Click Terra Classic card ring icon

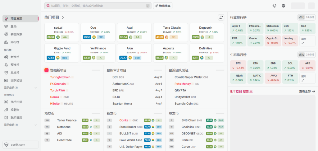[166, 37]
